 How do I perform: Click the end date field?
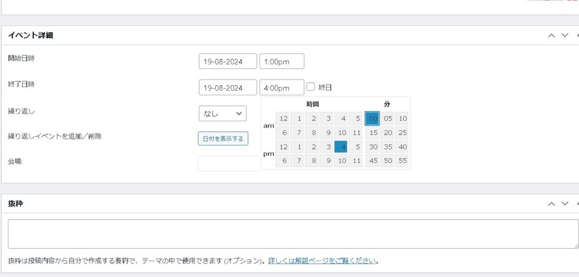tap(228, 88)
